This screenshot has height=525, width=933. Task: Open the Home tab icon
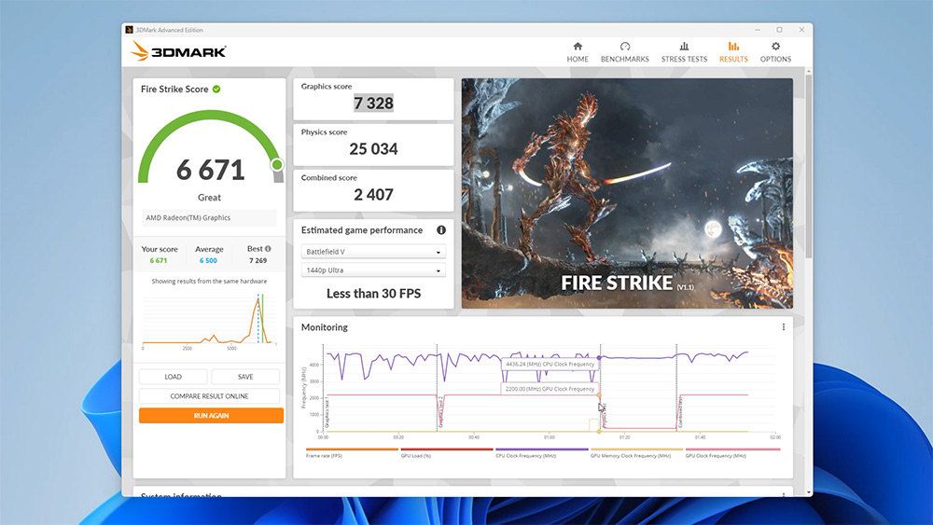578,47
